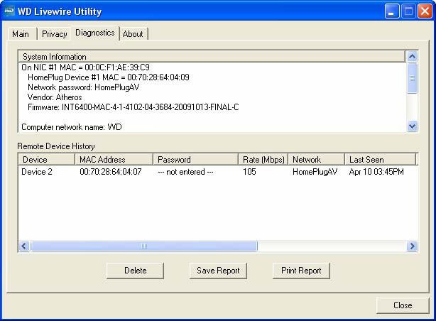Screen dimensions: 436x321
Task: Click the Password column header
Action: [x=195, y=160]
